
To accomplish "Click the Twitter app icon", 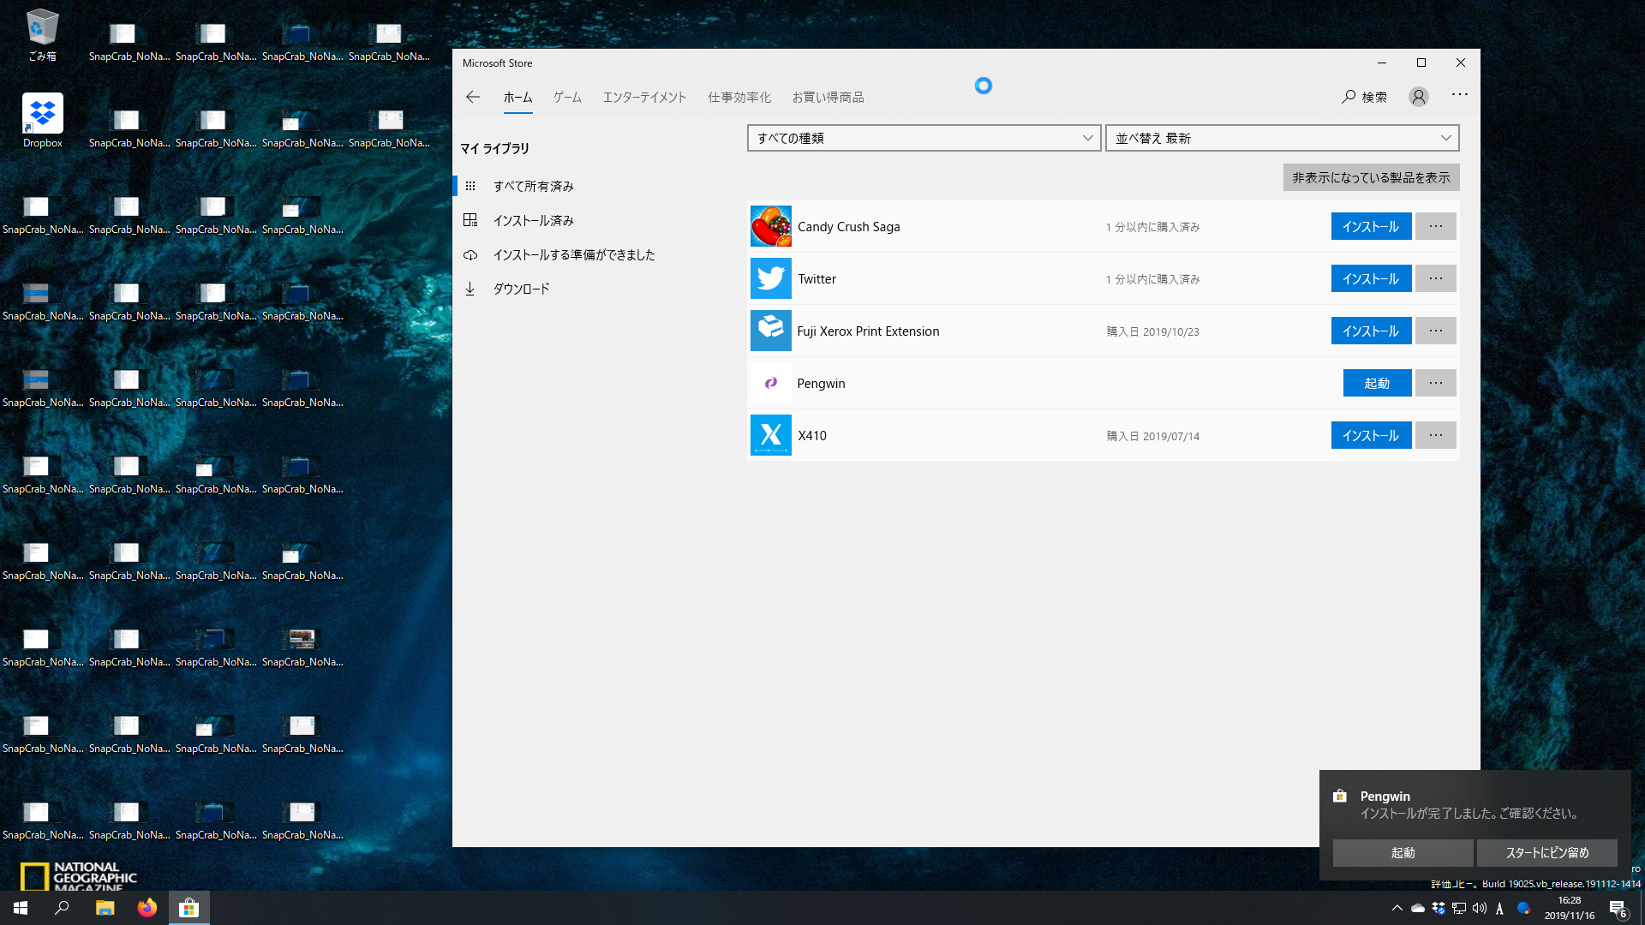I will click(770, 278).
